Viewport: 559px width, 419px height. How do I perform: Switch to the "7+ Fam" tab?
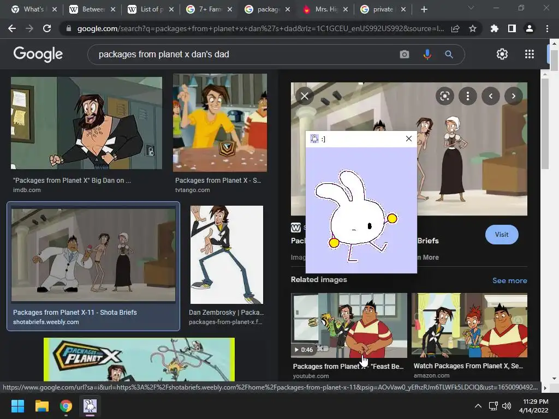click(x=209, y=9)
